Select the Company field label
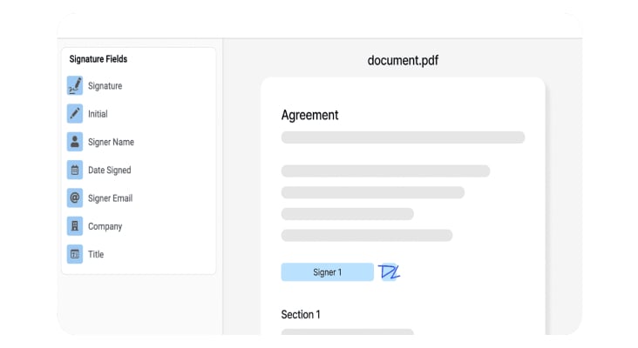 coord(105,226)
